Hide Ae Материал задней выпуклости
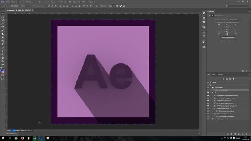The image size is (251, 141). click(208, 106)
